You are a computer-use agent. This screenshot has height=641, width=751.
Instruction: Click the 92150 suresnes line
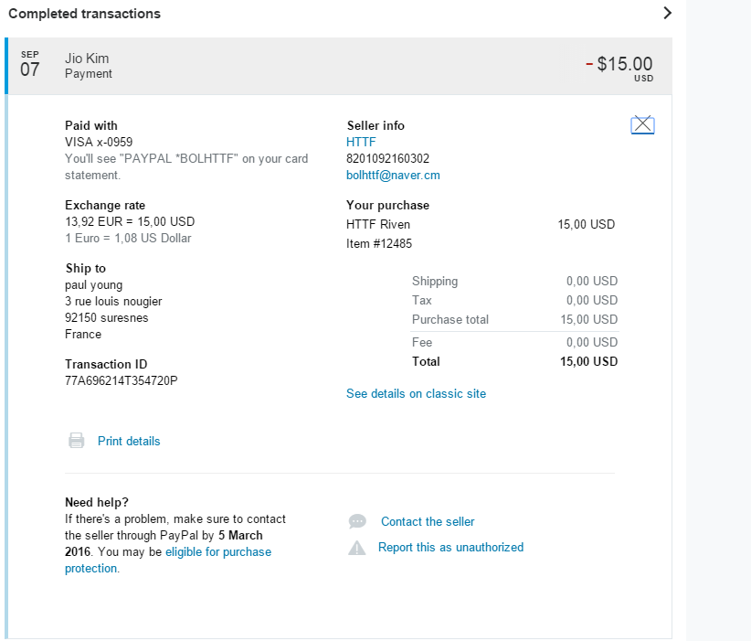[x=107, y=317]
